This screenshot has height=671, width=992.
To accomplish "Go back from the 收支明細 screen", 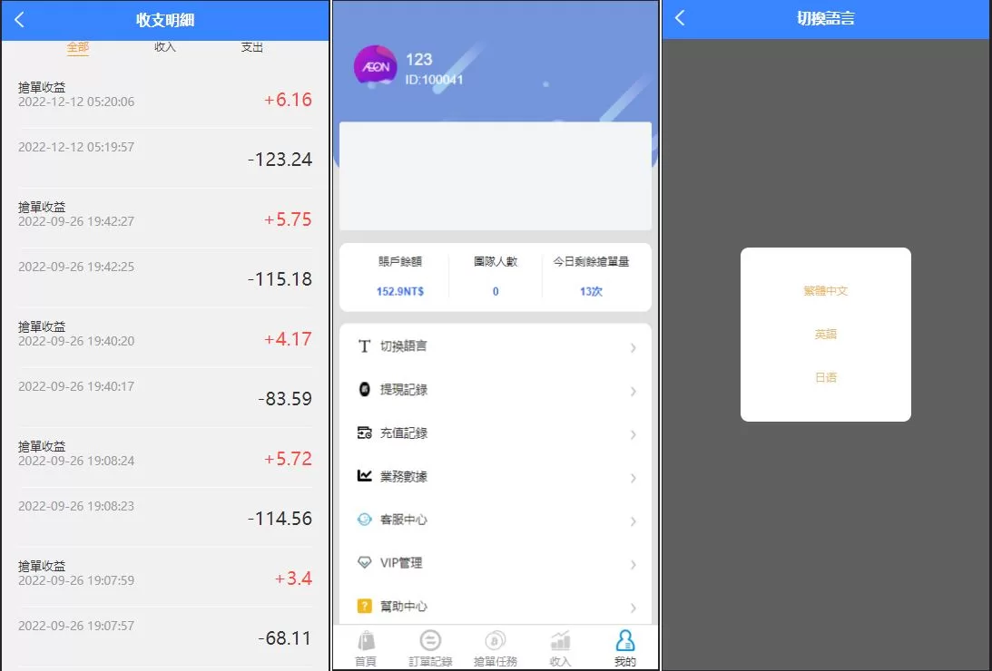I will (19, 20).
